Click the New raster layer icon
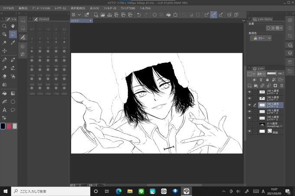295x196 pixels. pos(249,86)
